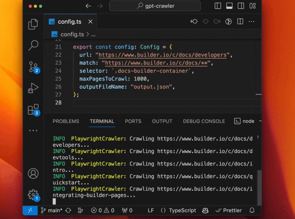Click the selector .docs-builder-container string
Viewport: 295px width, 219px height.
(x=151, y=71)
